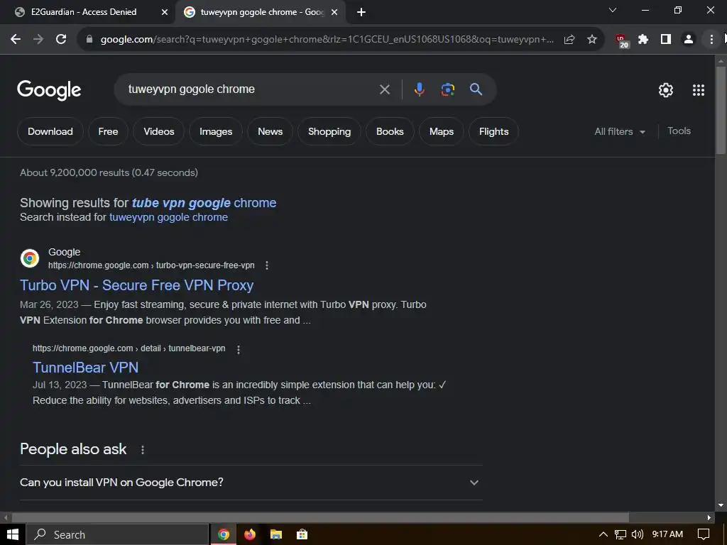Image resolution: width=727 pixels, height=545 pixels.
Task: Show hidden system tray icons
Action: 603,534
